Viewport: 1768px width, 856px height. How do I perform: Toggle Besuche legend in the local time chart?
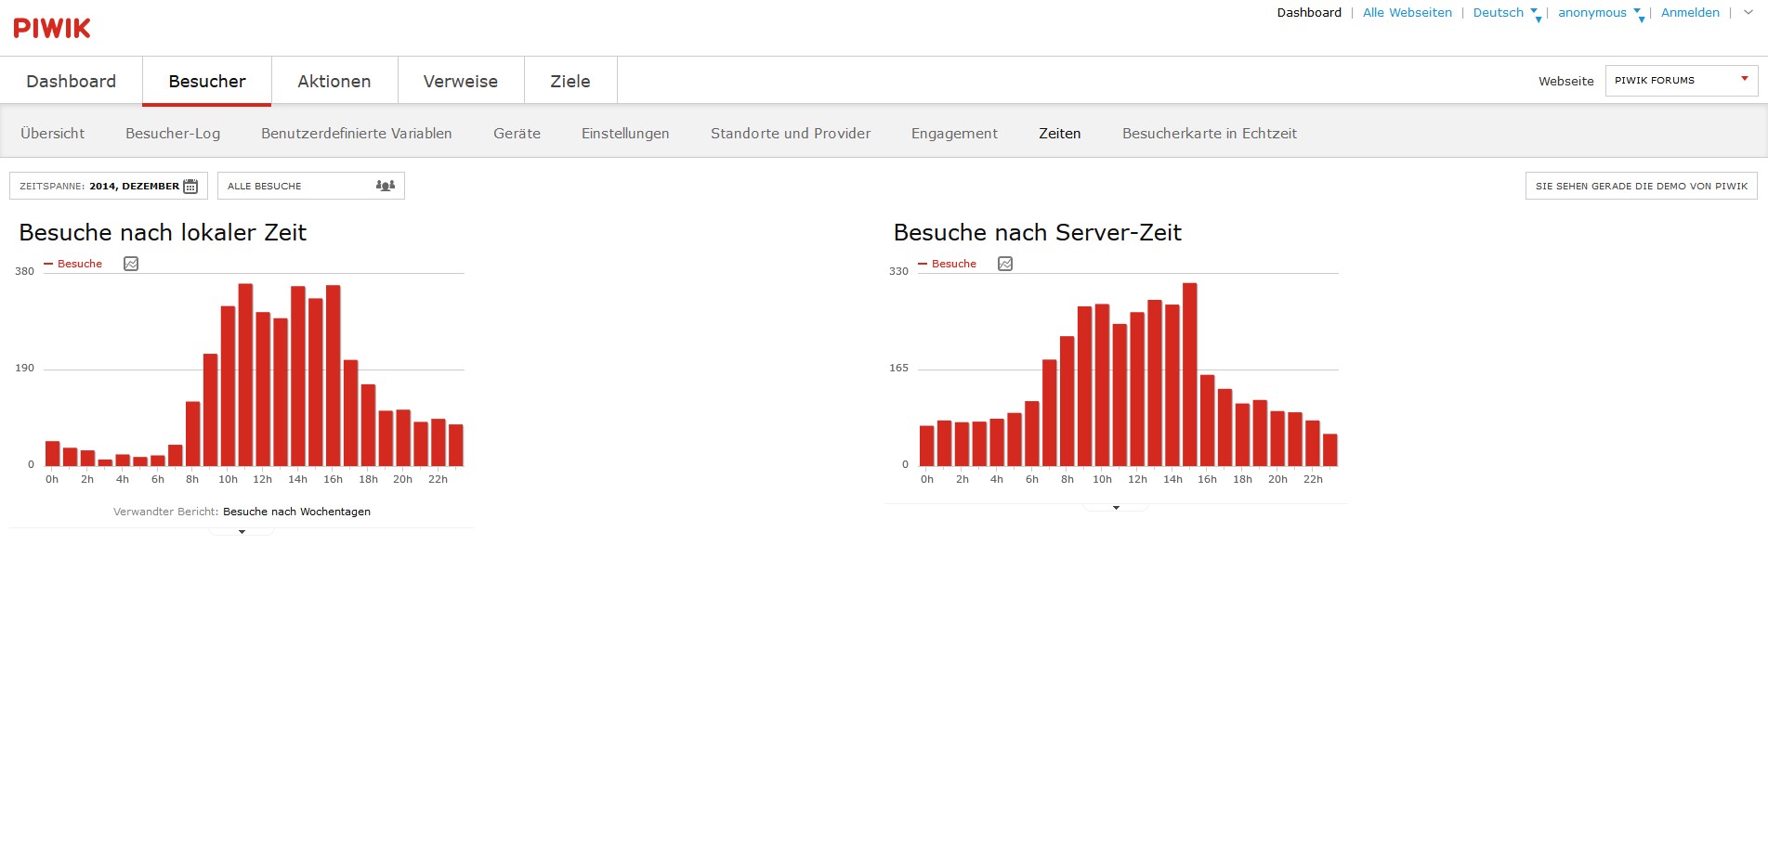[x=73, y=264]
